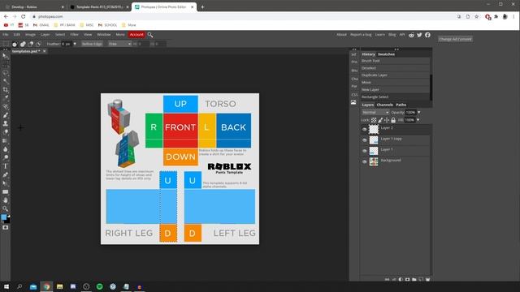
Task: Select the Crop tool
Action: [6, 90]
